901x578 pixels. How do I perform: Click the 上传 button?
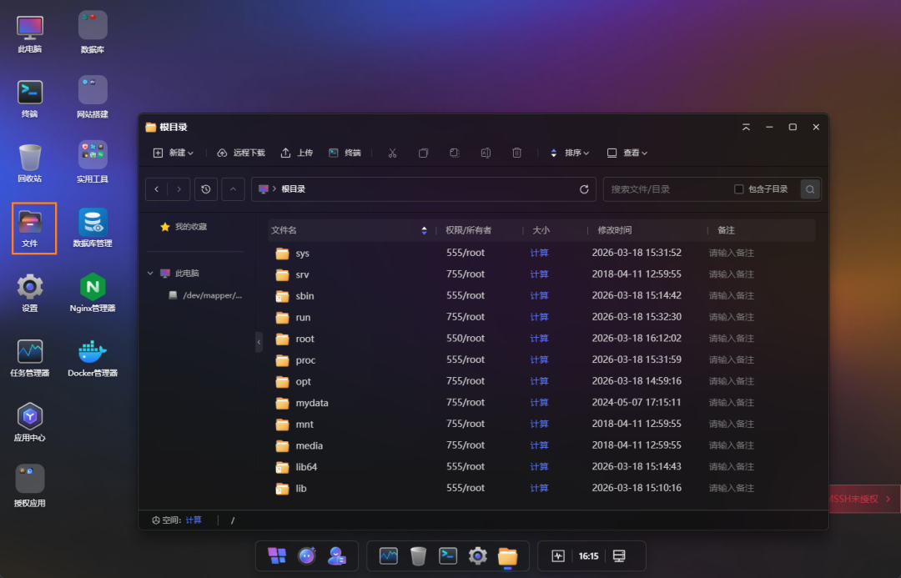pos(296,153)
